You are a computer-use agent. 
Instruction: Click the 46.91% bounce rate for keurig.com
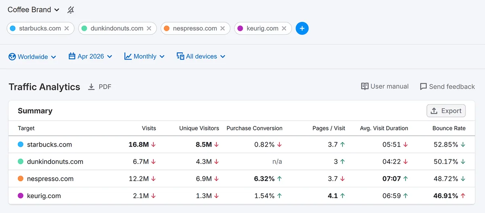coord(446,196)
